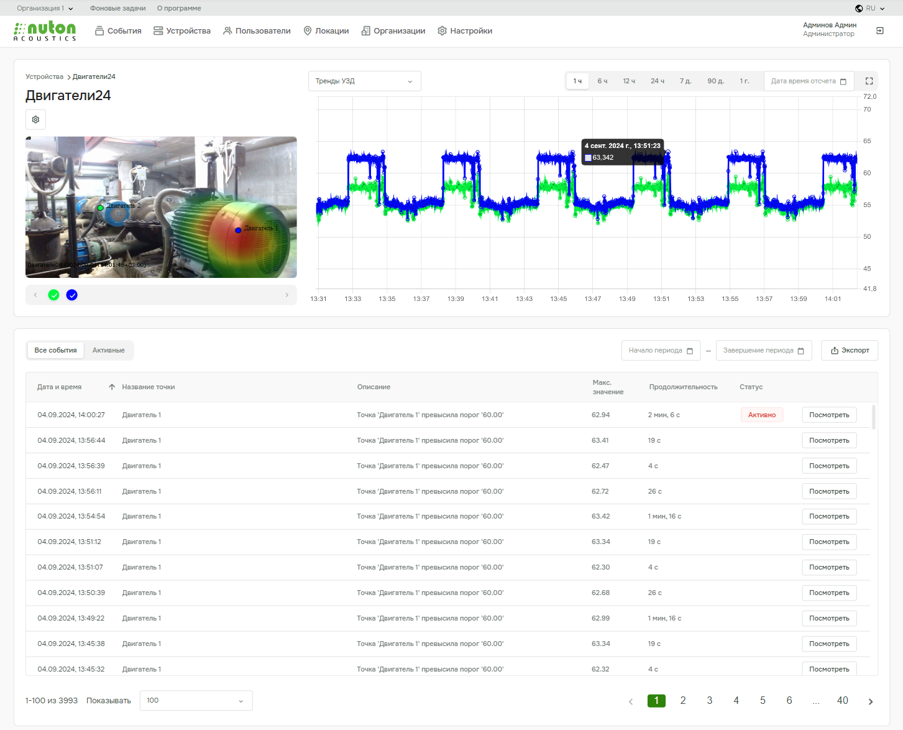Open the Тренды УЗД dropdown
This screenshot has height=730, width=903.
point(364,81)
